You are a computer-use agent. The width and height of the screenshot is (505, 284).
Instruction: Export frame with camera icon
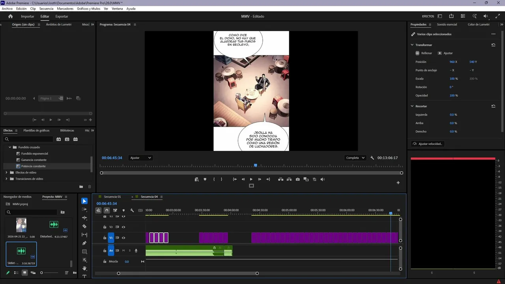(x=297, y=179)
